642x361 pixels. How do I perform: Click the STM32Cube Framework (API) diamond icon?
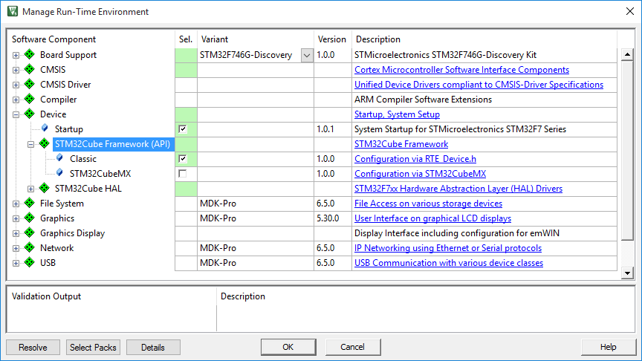pyautogui.click(x=45, y=143)
